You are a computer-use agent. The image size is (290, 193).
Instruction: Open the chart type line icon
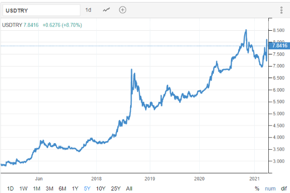[106, 10]
